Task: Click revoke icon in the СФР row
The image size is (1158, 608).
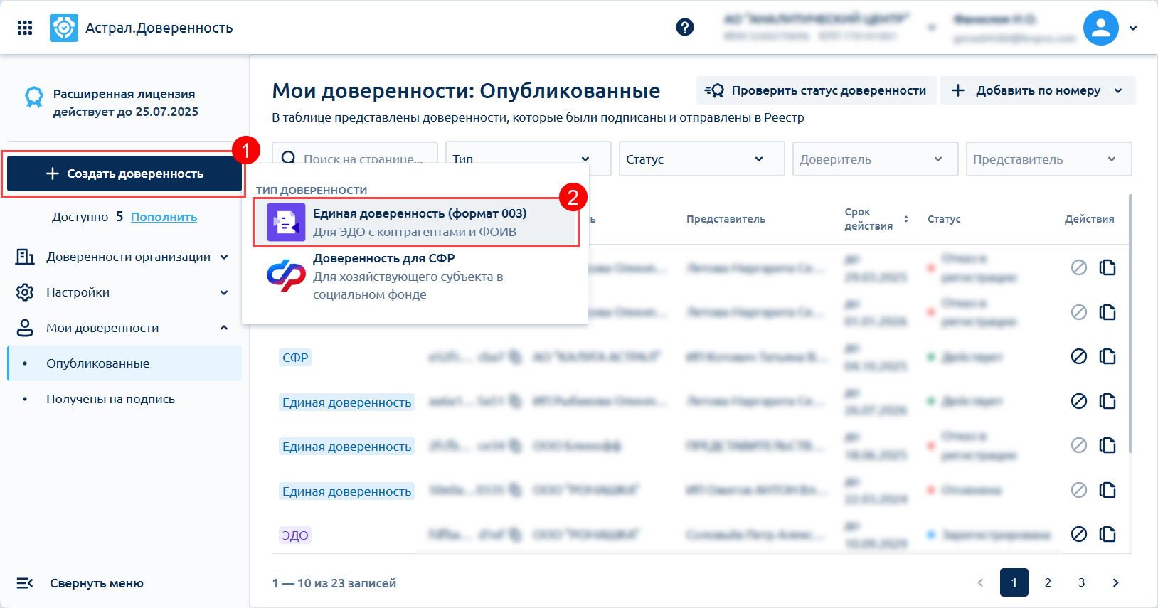Action: pos(1079,356)
